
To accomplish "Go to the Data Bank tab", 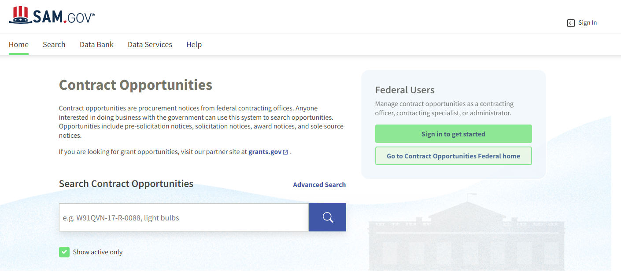I will coord(96,44).
